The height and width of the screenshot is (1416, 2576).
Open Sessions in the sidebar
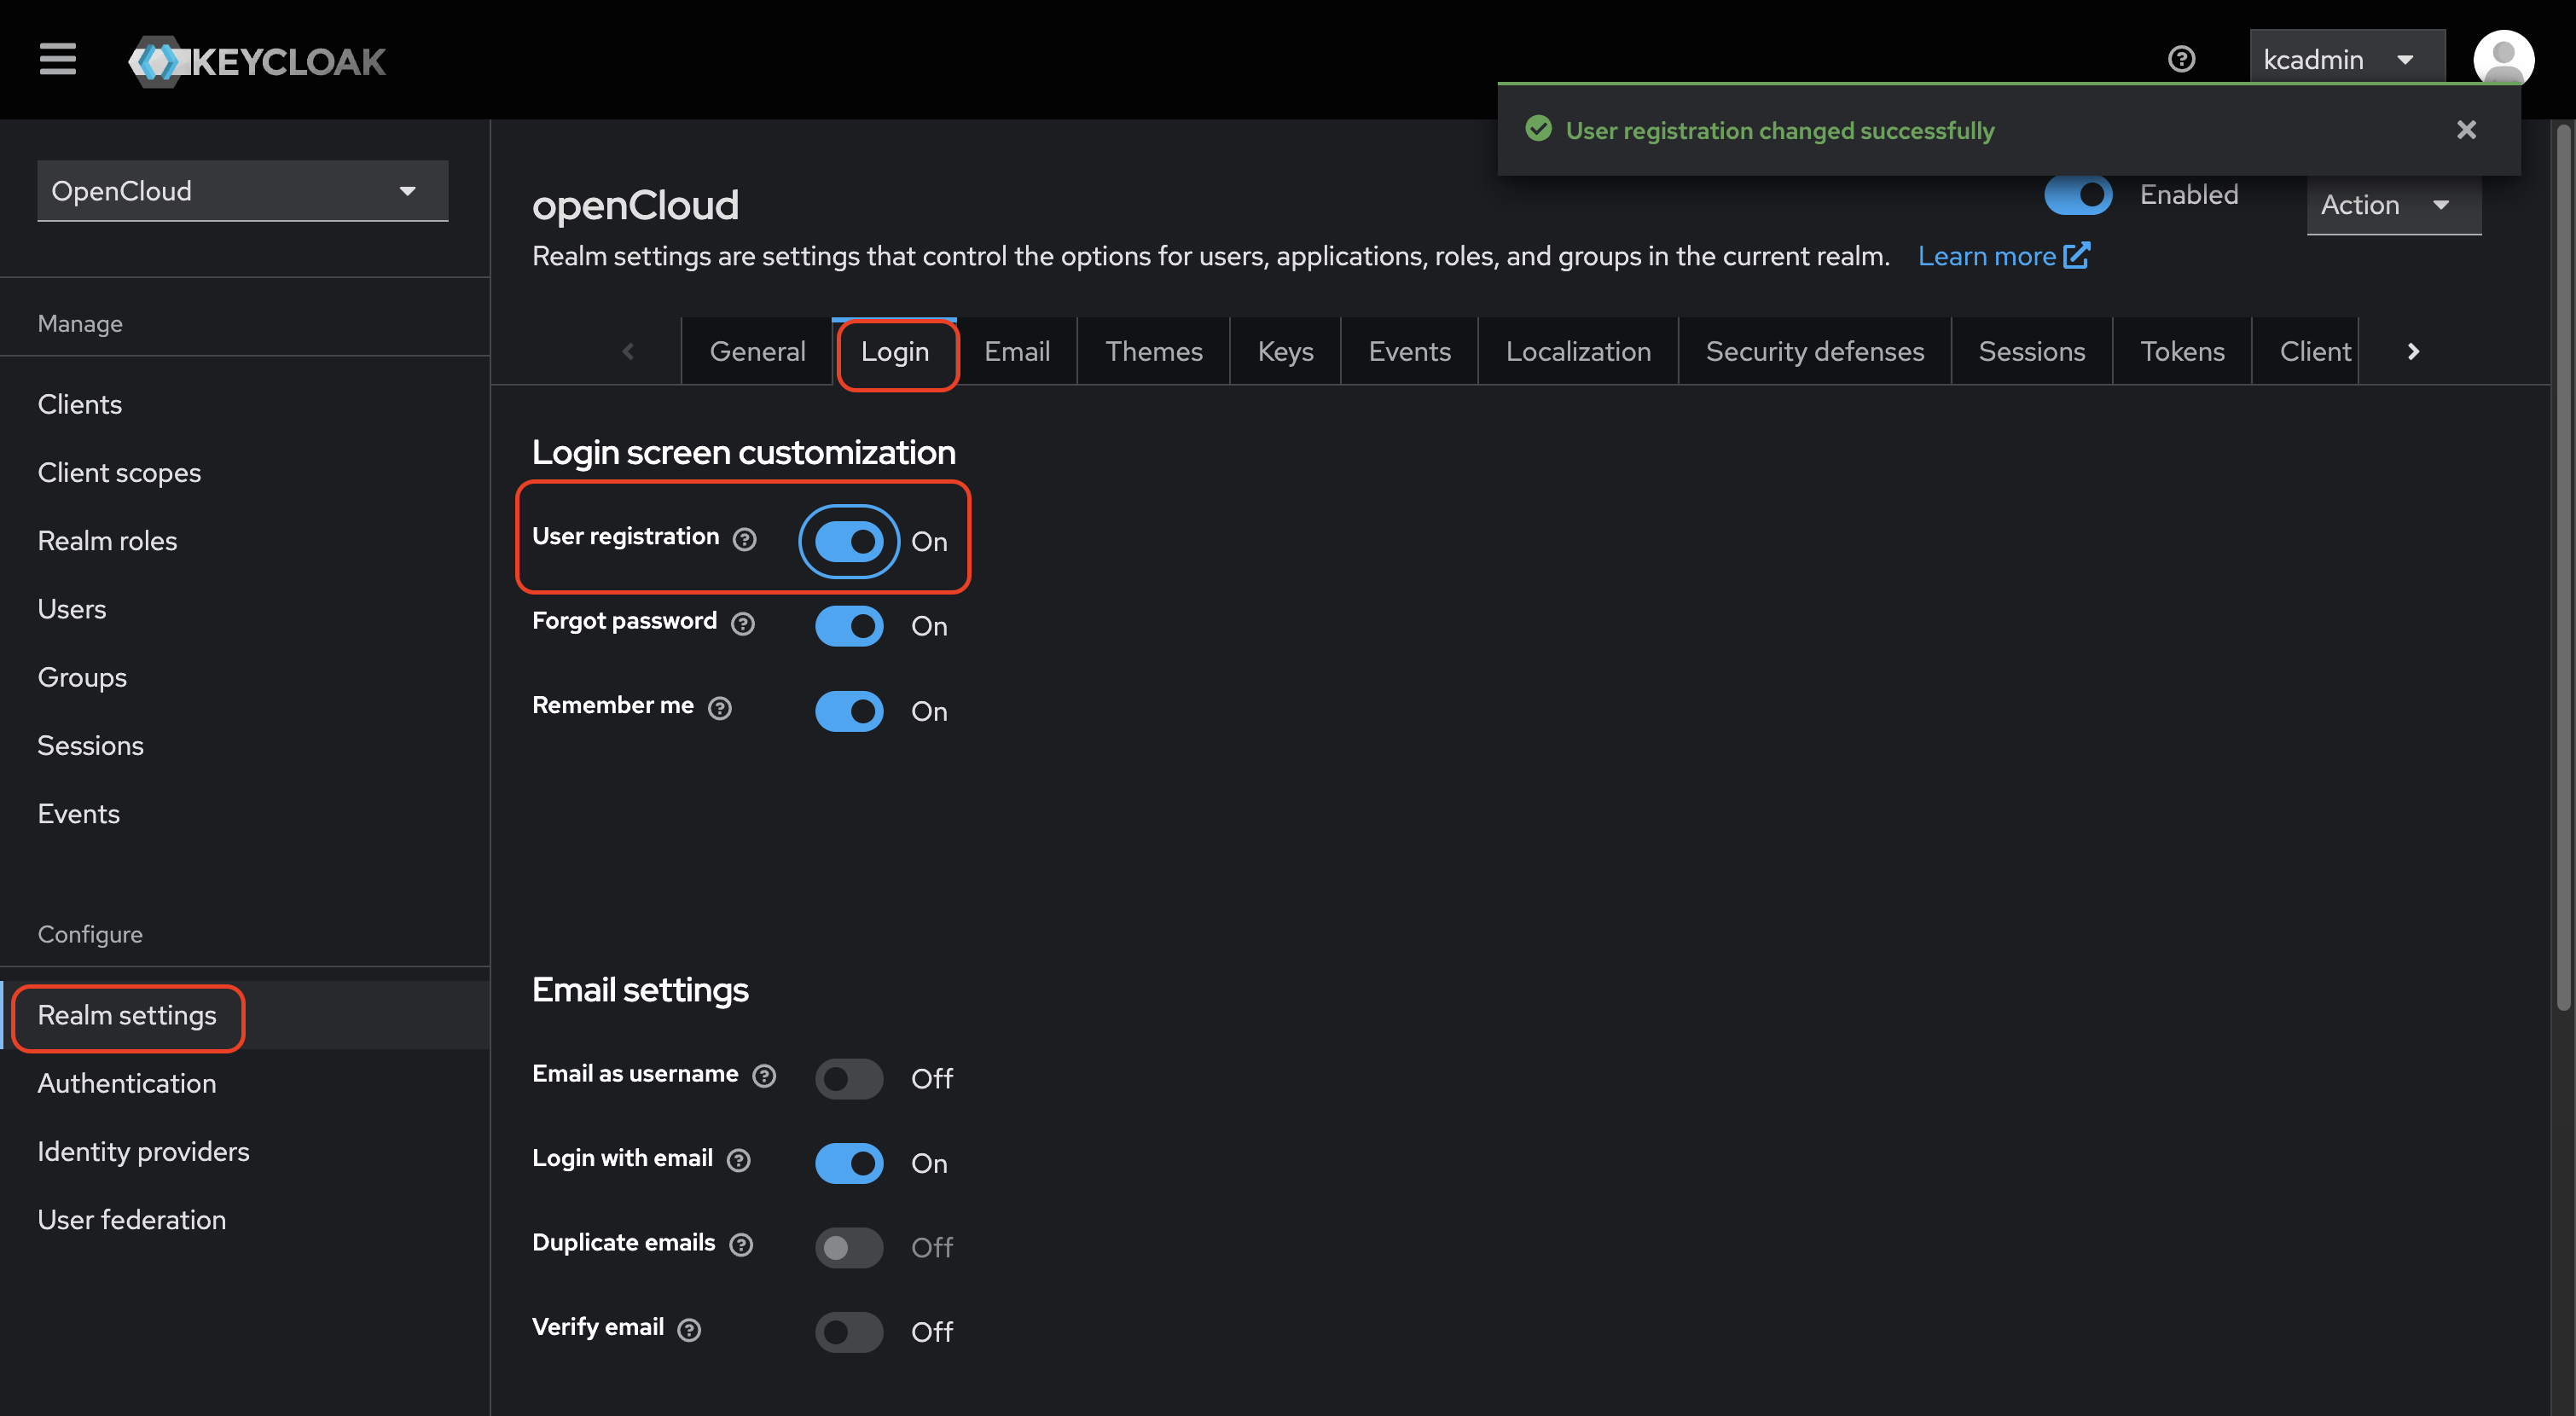click(245, 745)
